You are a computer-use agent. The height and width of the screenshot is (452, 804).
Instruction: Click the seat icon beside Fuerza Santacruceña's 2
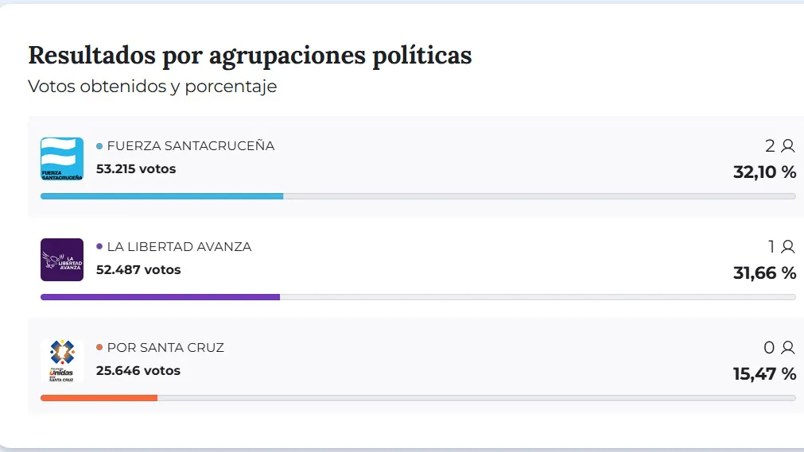(x=788, y=146)
